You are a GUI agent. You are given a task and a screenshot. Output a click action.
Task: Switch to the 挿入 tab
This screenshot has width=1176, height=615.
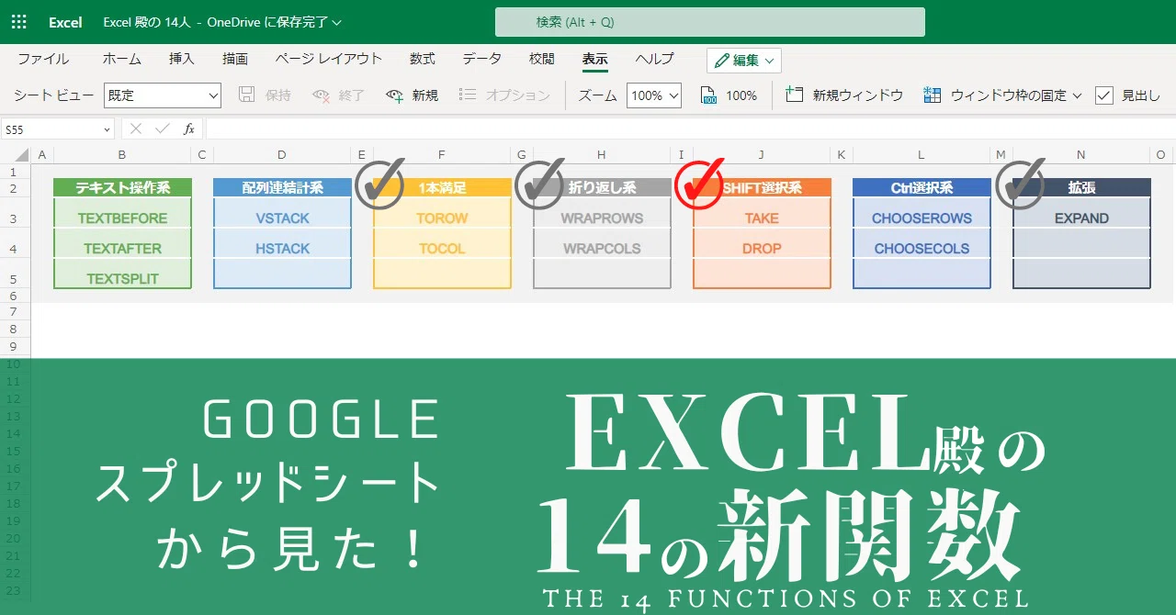point(182,59)
